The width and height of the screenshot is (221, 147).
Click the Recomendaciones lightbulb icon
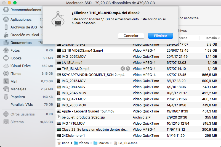pos(6,10)
